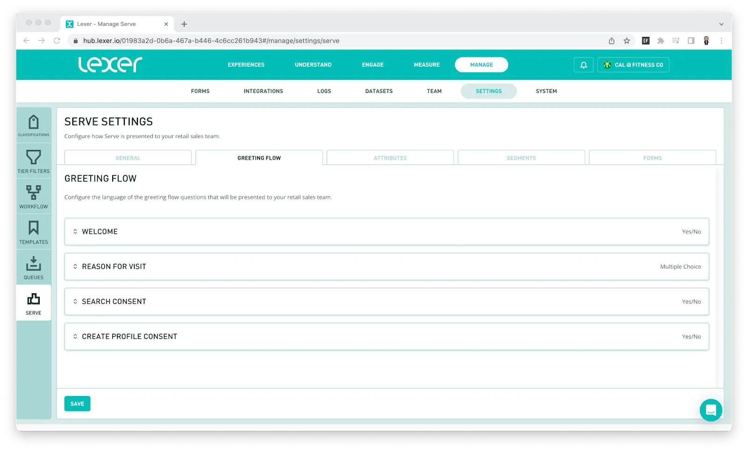Screen dimensions: 748x451
Task: Click Yes/No label on Create Profile Consent row
Action: pos(691,337)
